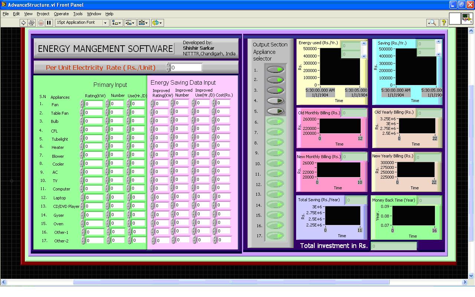Toggle appliance selector switch 9
This screenshot has height=297, width=475.
tap(275, 153)
